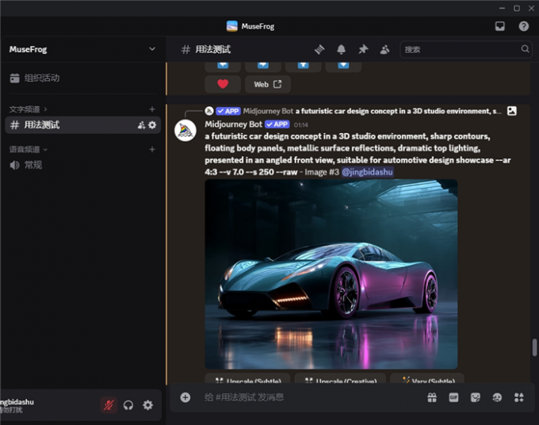This screenshot has width=539, height=425.
Task: Click the plus attach file button
Action: click(185, 397)
